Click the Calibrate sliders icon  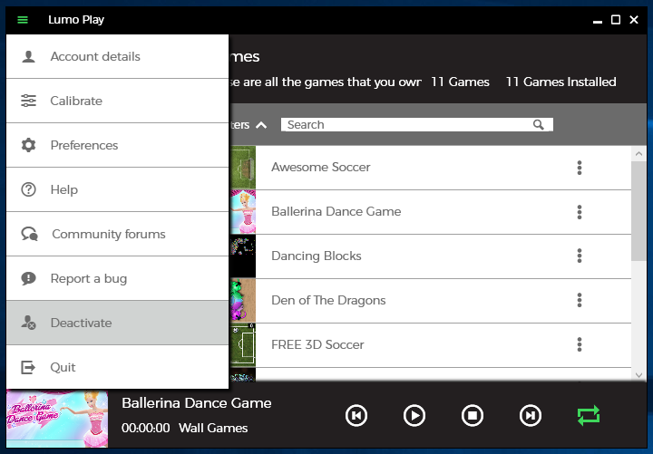click(x=28, y=101)
